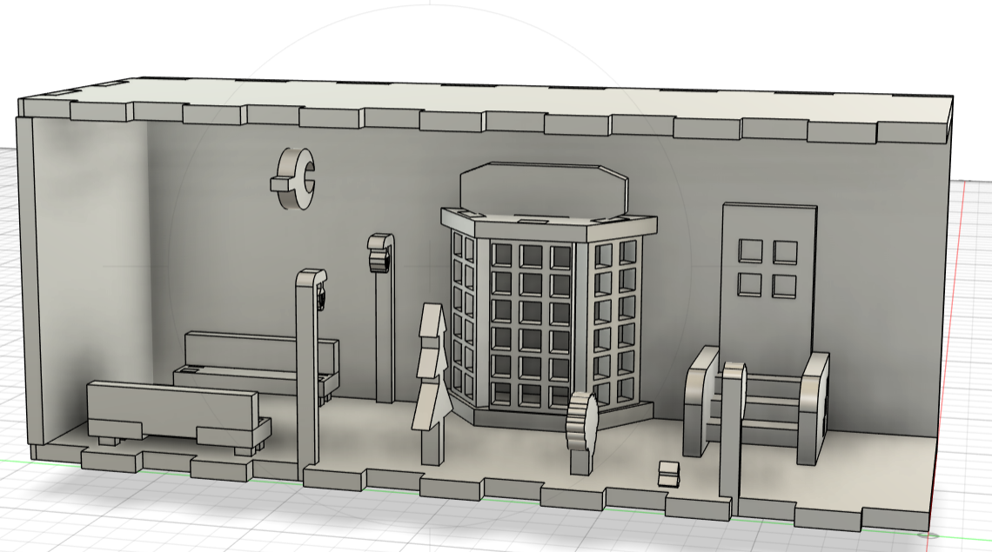This screenshot has width=992, height=552.
Task: Click the door panel with four windows
Action: [x=769, y=322]
